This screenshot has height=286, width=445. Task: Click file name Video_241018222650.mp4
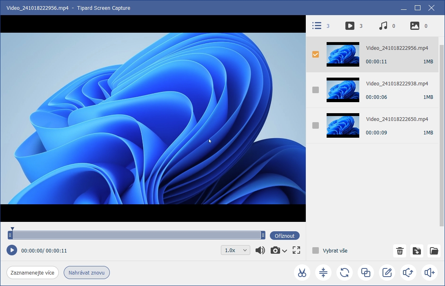(397, 119)
